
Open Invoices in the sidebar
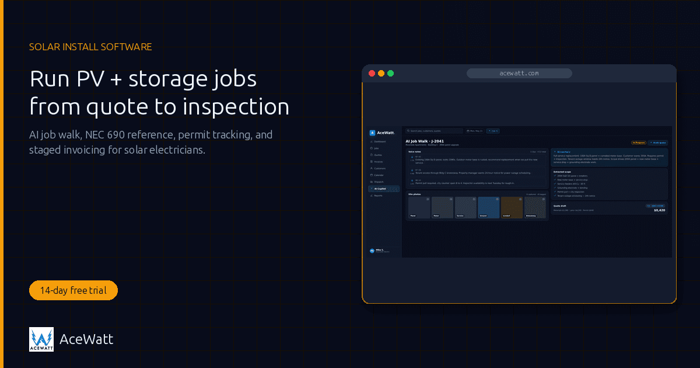click(385, 162)
